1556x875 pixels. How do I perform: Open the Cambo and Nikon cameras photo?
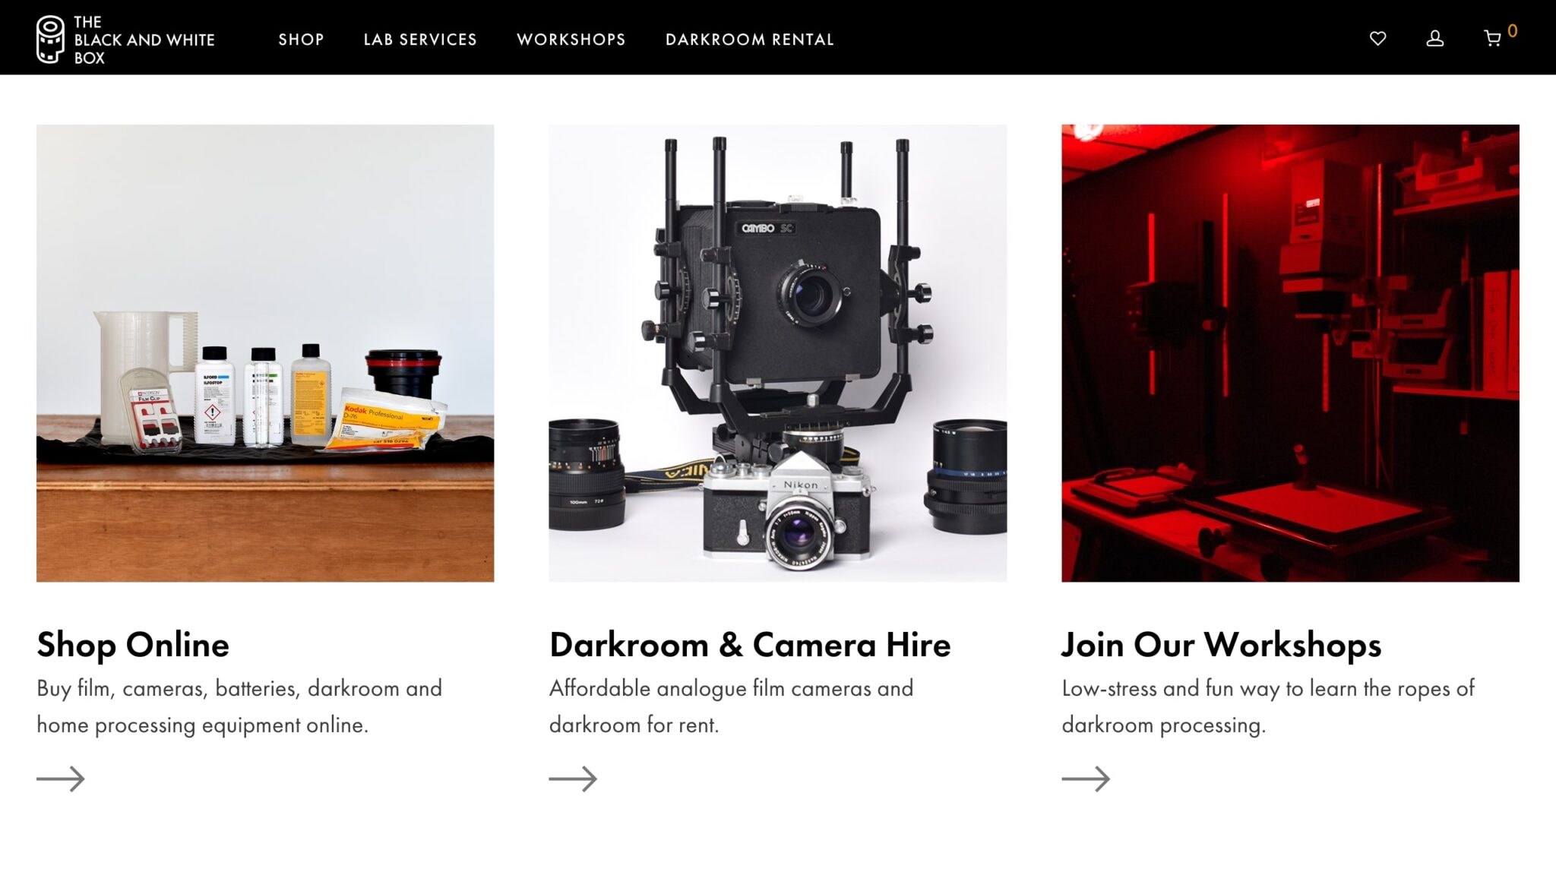pos(778,353)
